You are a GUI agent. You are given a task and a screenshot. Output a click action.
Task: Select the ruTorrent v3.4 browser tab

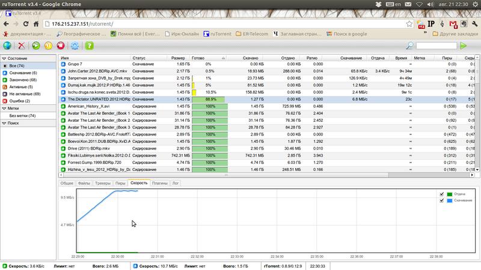[x=23, y=13]
